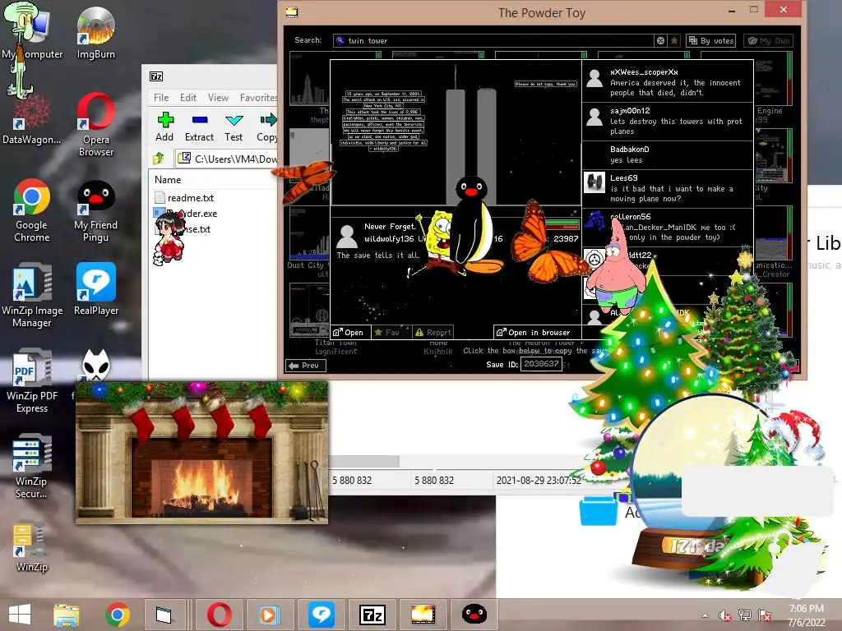Click Lees69's avatar in the comments

click(594, 183)
